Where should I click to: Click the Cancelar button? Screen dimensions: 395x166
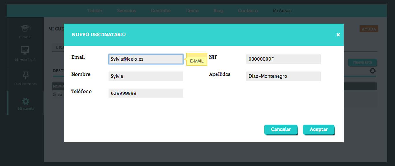click(280, 129)
